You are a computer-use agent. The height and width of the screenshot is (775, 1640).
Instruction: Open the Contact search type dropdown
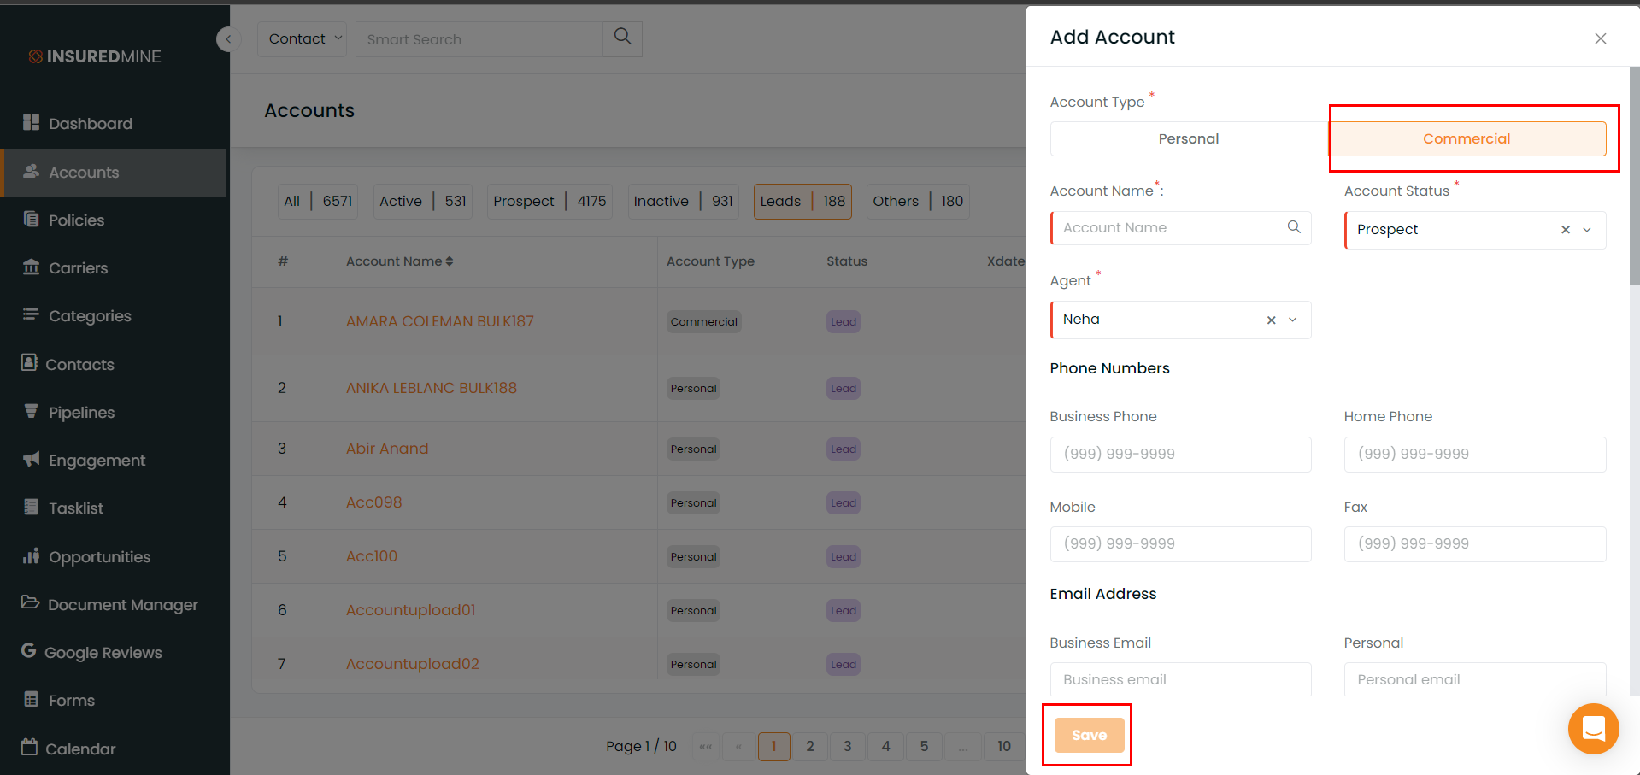pos(302,39)
